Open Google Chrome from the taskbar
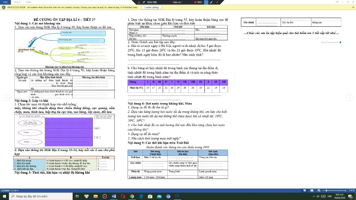The height and width of the screenshot is (200, 356). click(x=132, y=196)
